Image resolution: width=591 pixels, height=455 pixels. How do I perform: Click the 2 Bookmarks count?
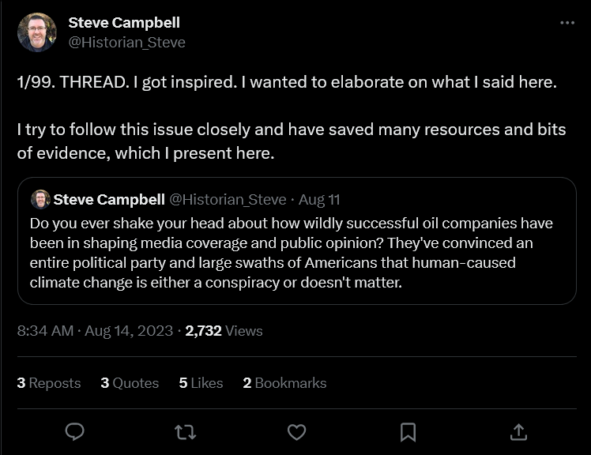[284, 383]
